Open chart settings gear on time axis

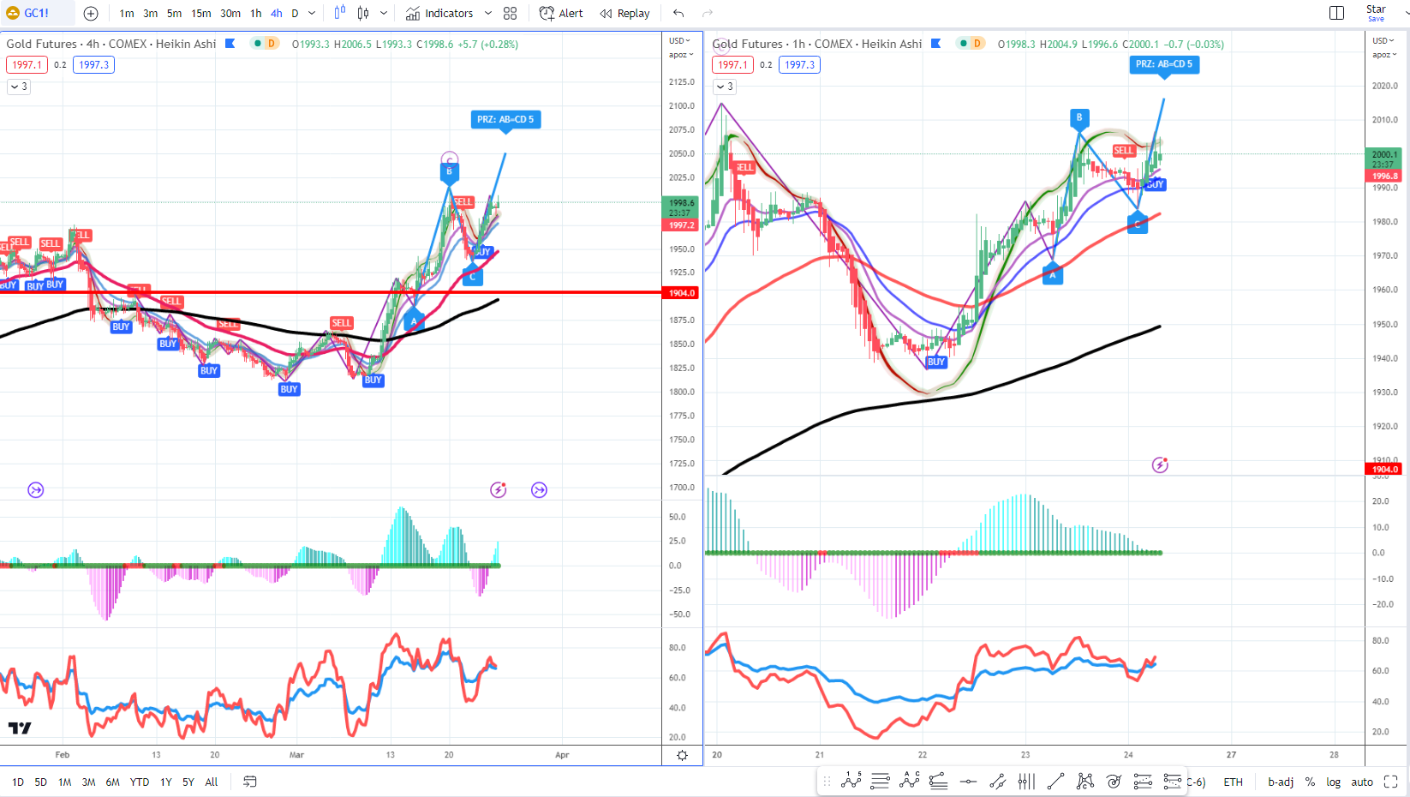coord(682,755)
